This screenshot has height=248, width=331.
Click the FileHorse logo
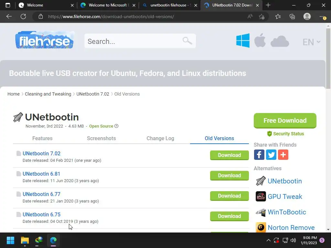45,40
